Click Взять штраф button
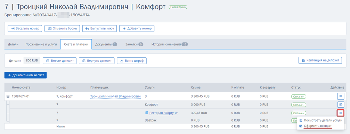The height and width of the screenshot is (134, 350). click(132, 61)
